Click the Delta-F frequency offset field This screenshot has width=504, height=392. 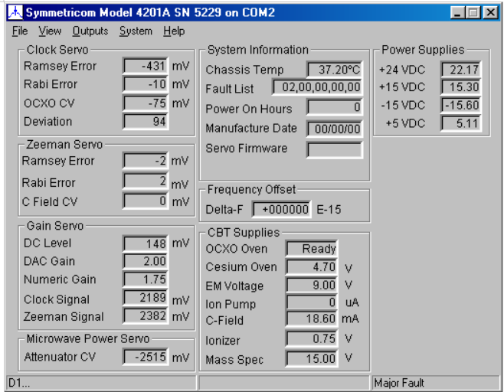[x=282, y=210]
